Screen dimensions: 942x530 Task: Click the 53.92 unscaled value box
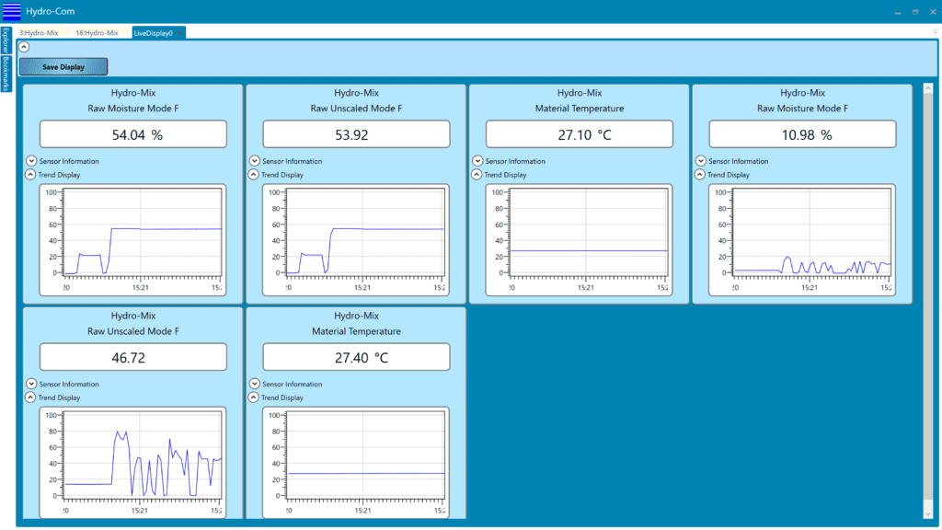coord(356,134)
